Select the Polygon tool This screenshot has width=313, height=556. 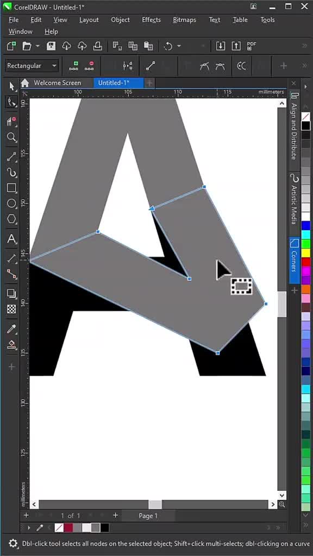coord(12,219)
